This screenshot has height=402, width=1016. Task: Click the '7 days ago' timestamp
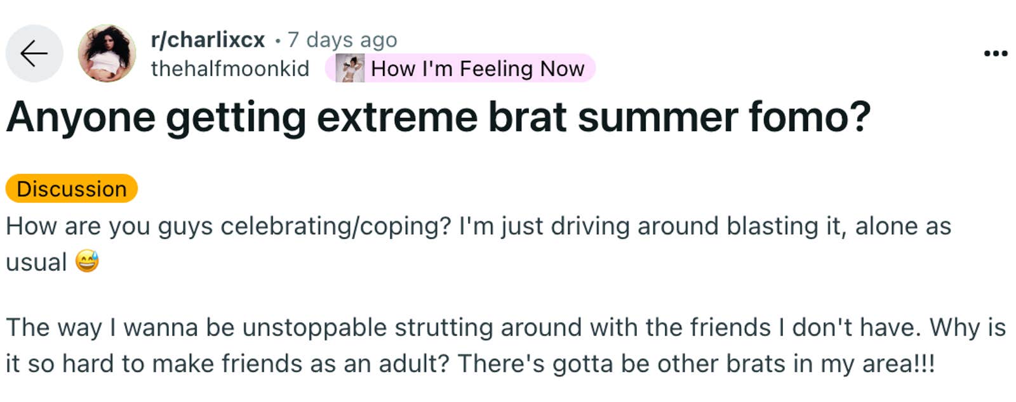(x=342, y=40)
